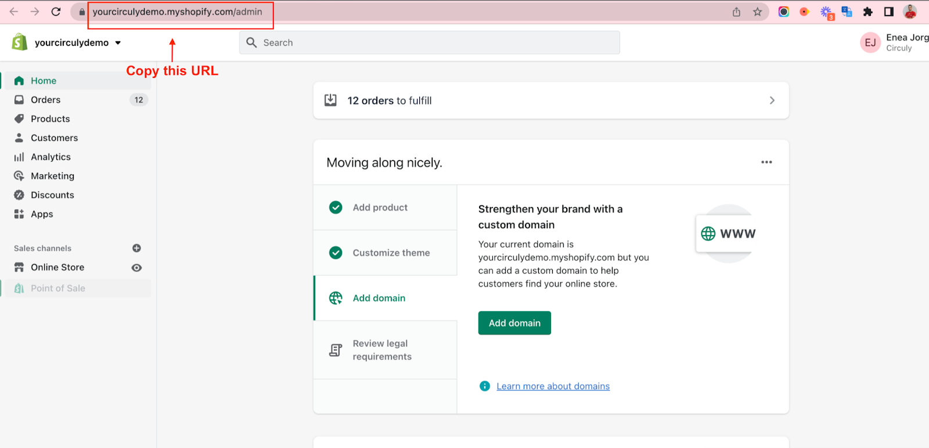Expand orders to fulfill chevron arrow
The width and height of the screenshot is (929, 448).
click(772, 100)
